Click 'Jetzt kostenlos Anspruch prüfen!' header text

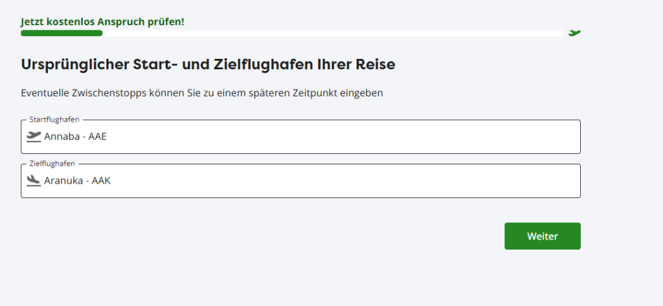tap(102, 21)
